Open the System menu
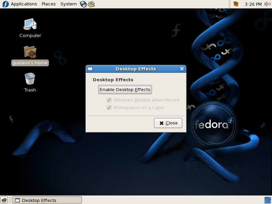Viewport: 272px width, 204px height. click(x=69, y=4)
